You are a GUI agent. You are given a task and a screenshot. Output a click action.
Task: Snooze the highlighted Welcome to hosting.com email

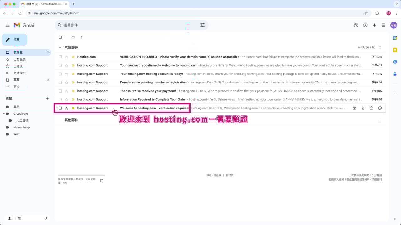click(x=380, y=108)
